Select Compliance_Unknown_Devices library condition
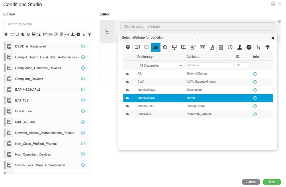This screenshot has width=286, height=187. click(x=48, y=68)
